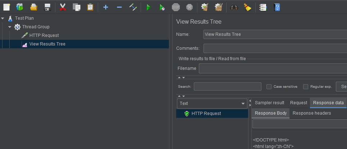347x149 pixels.
Task: Open the Text renderer dropdown
Action: (212, 104)
